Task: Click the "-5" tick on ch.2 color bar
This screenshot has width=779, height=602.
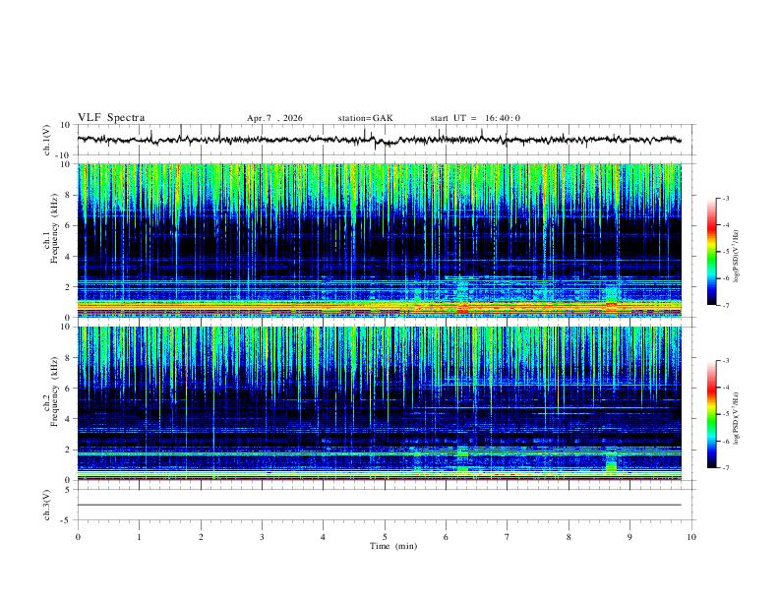Action: (x=725, y=414)
